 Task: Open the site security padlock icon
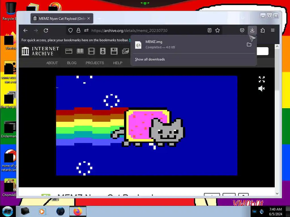[x=78, y=30]
